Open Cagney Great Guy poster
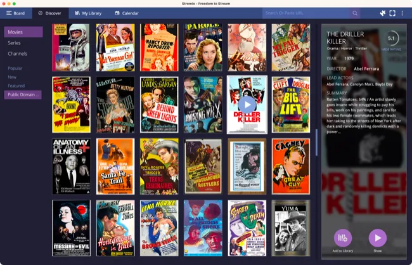412x265 pixels. (291, 166)
